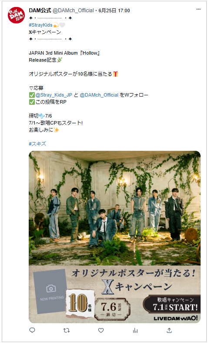The image size is (208, 344).
Task: Click the 6月25日 17:00 timestamp
Action: click(x=114, y=10)
